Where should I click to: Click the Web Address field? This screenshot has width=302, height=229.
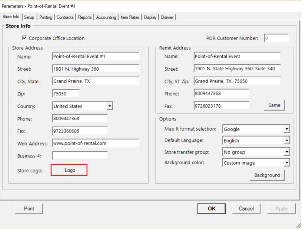(96, 143)
